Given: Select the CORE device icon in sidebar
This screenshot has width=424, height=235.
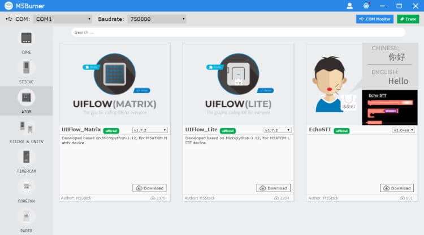Looking at the screenshot, I should 26,39.
